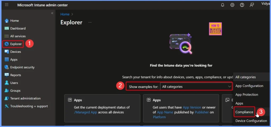Click the All services icon
This screenshot has height=127, width=271.
pyautogui.click(x=7, y=36)
